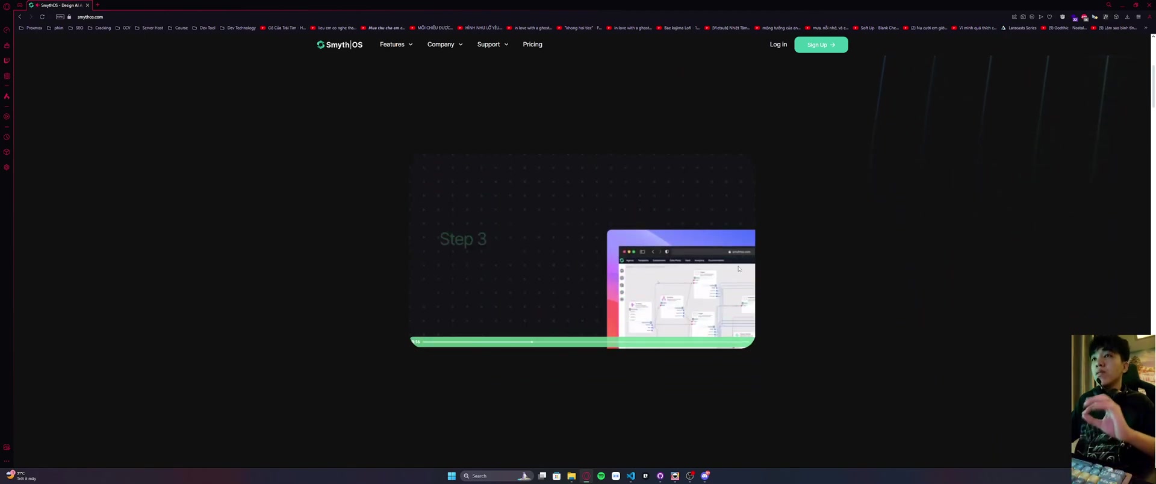
Task: Show hidden bookmarks with overflow chevron
Action: point(1146,28)
